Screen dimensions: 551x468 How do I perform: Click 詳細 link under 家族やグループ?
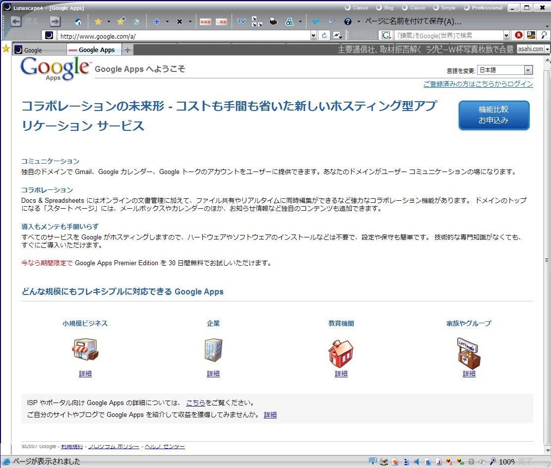[x=469, y=373]
